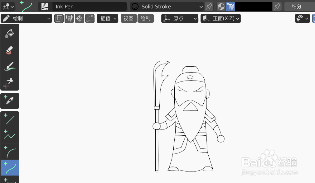
Task: Toggle multiframe editing icon
Action: pos(59,18)
